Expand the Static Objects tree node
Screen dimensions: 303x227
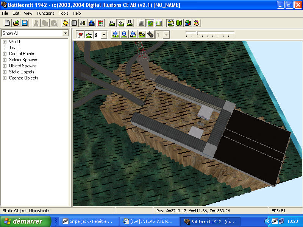[x=5, y=72]
